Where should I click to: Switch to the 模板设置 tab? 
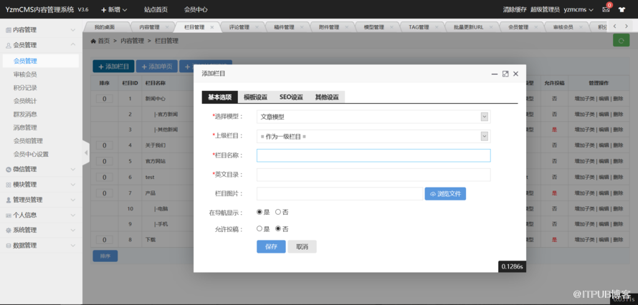(x=255, y=97)
